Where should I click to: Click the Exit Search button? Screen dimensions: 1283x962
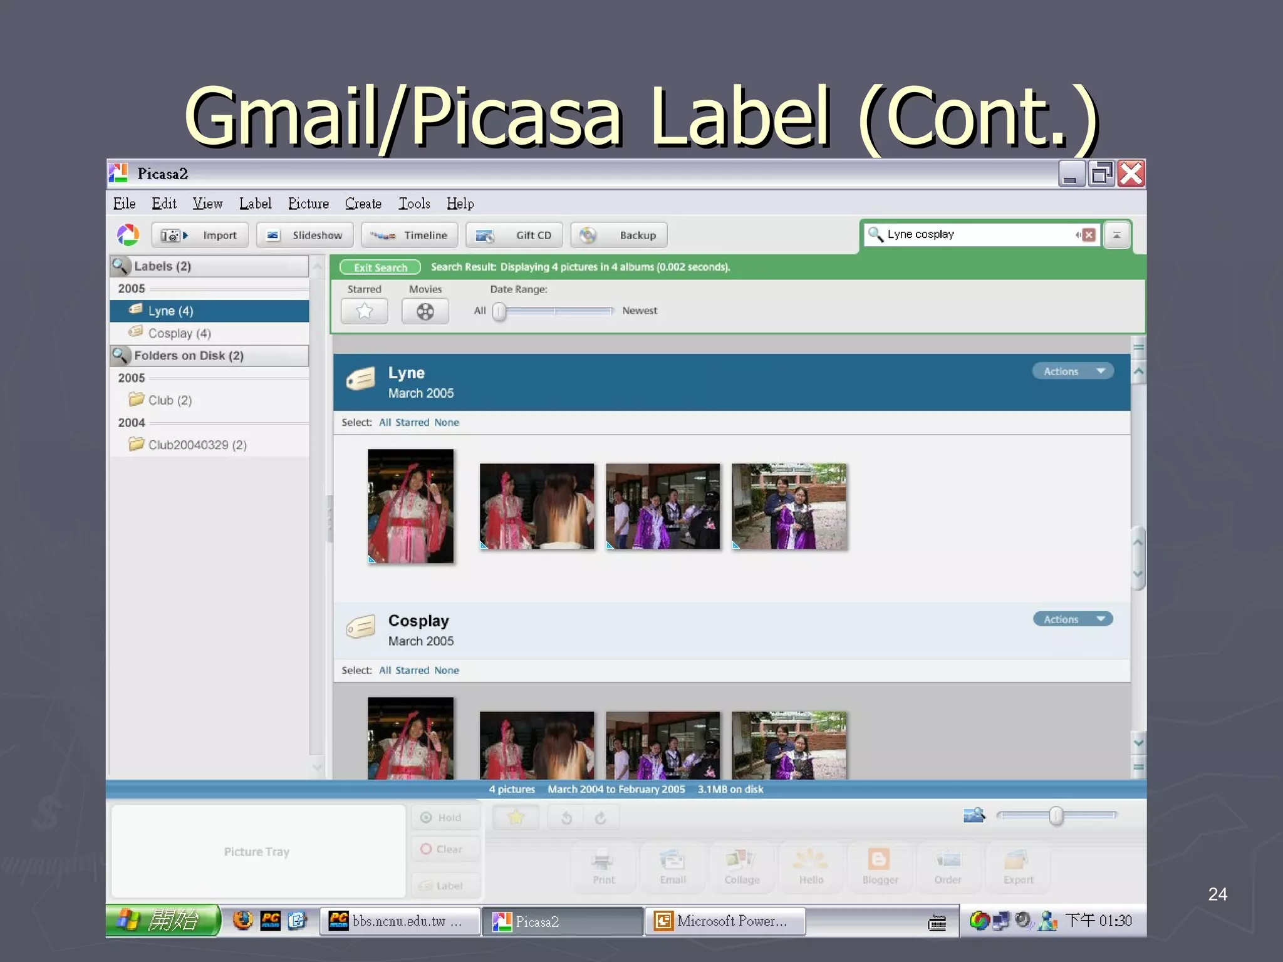[x=380, y=267]
